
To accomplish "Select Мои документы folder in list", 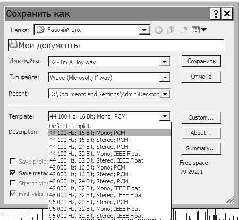I will (x=45, y=45).
